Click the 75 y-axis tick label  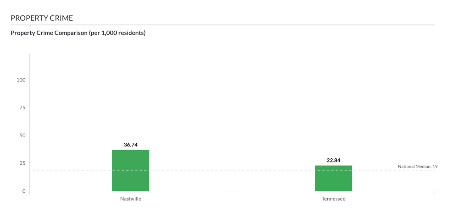coord(22,108)
